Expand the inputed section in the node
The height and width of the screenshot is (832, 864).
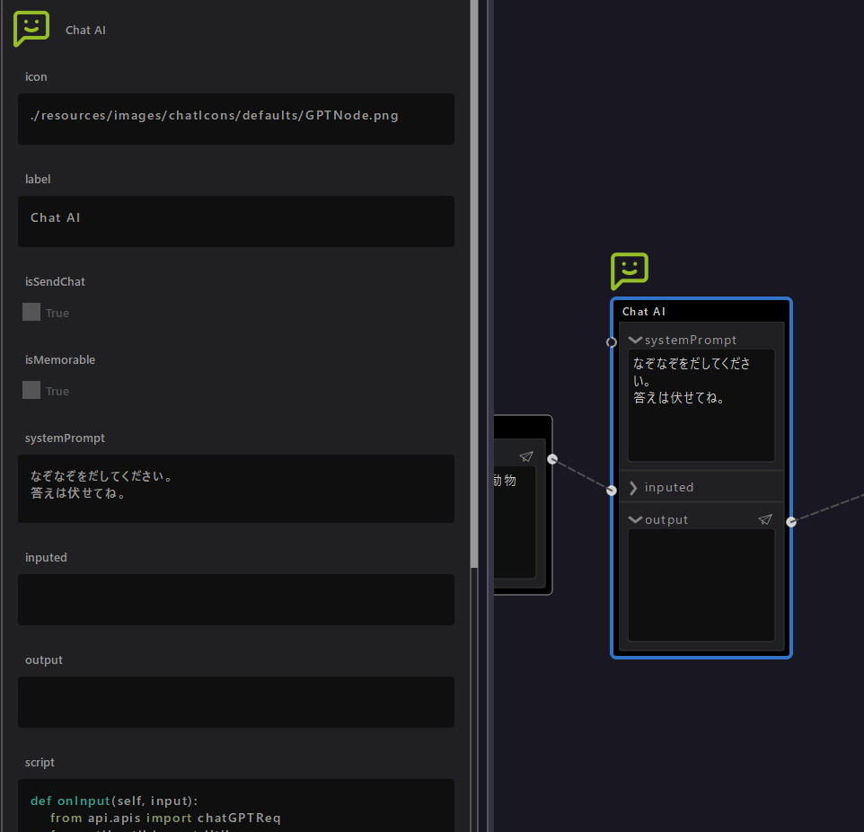(634, 488)
